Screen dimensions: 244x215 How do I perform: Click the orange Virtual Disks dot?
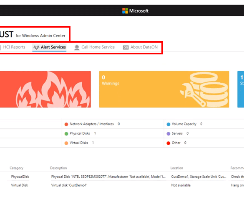[x=66, y=143]
